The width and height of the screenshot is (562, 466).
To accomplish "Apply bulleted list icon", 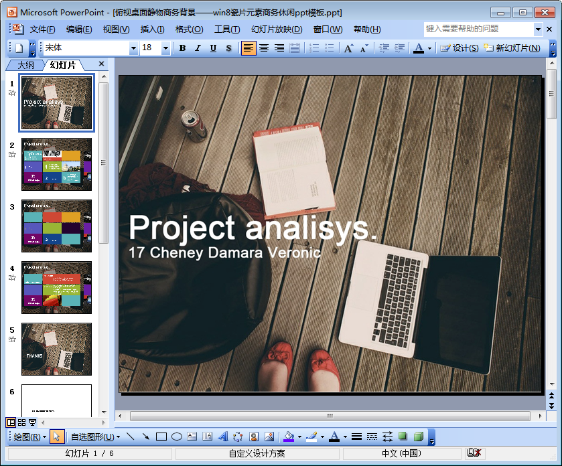I will [x=329, y=48].
